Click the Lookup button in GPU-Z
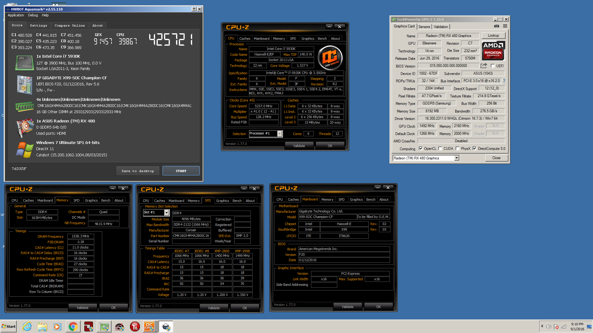The height and width of the screenshot is (333, 593). (x=493, y=35)
